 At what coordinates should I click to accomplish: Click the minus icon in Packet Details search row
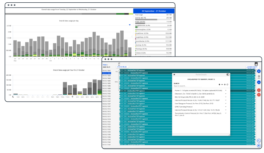click(222, 85)
